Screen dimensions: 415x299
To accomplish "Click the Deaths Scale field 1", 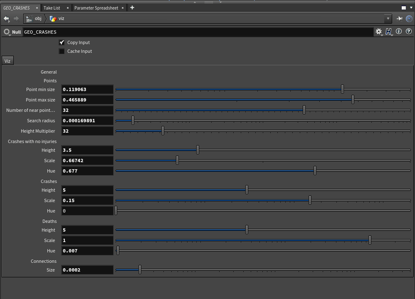I will click(x=87, y=240).
